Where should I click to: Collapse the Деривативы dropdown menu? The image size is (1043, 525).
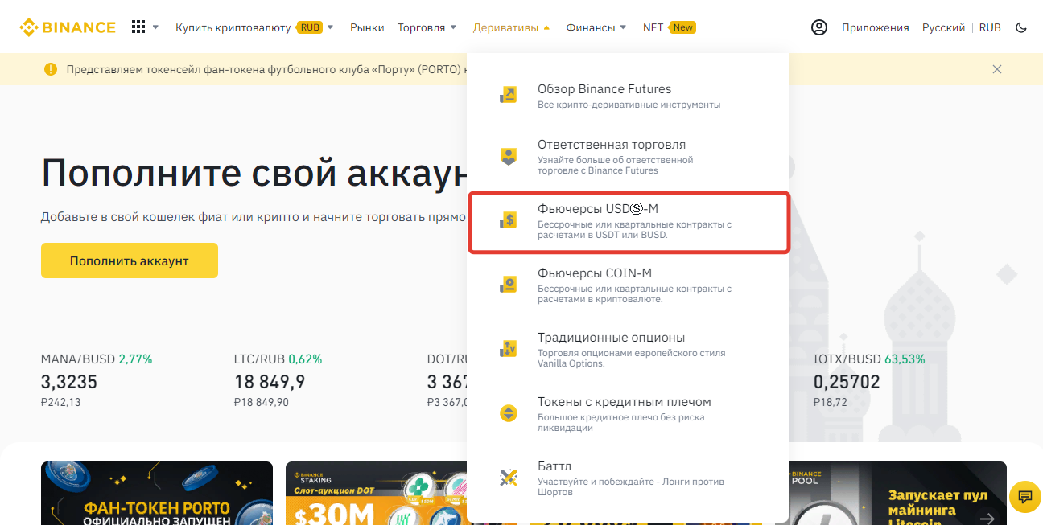tap(512, 27)
